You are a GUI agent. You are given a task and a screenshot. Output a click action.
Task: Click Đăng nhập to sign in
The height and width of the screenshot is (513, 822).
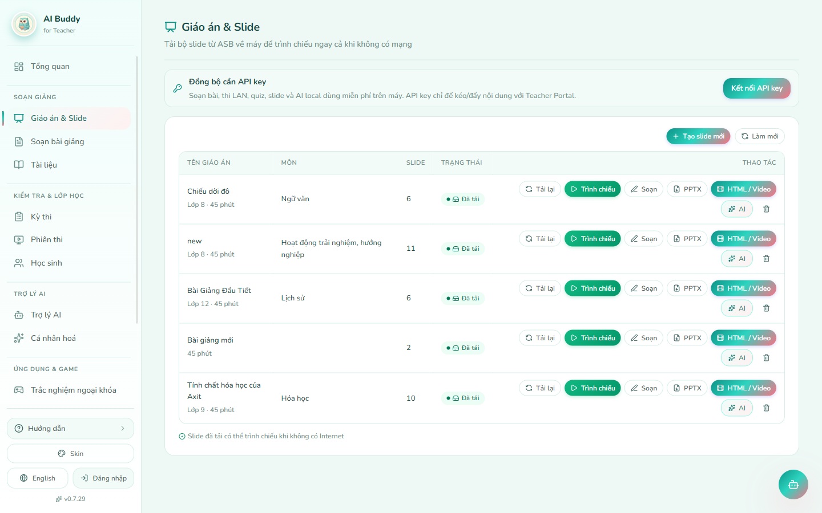[103, 478]
